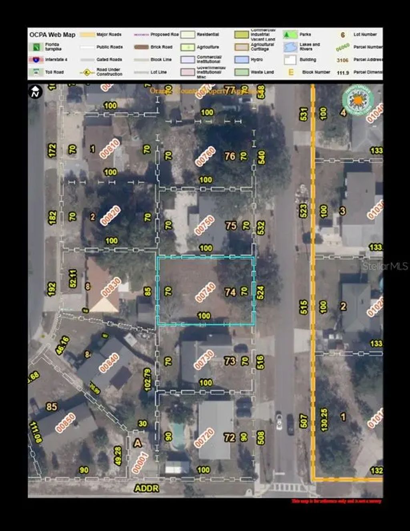Click the 102.79 parcel dimension label
This screenshot has height=531, width=410.
tap(147, 380)
